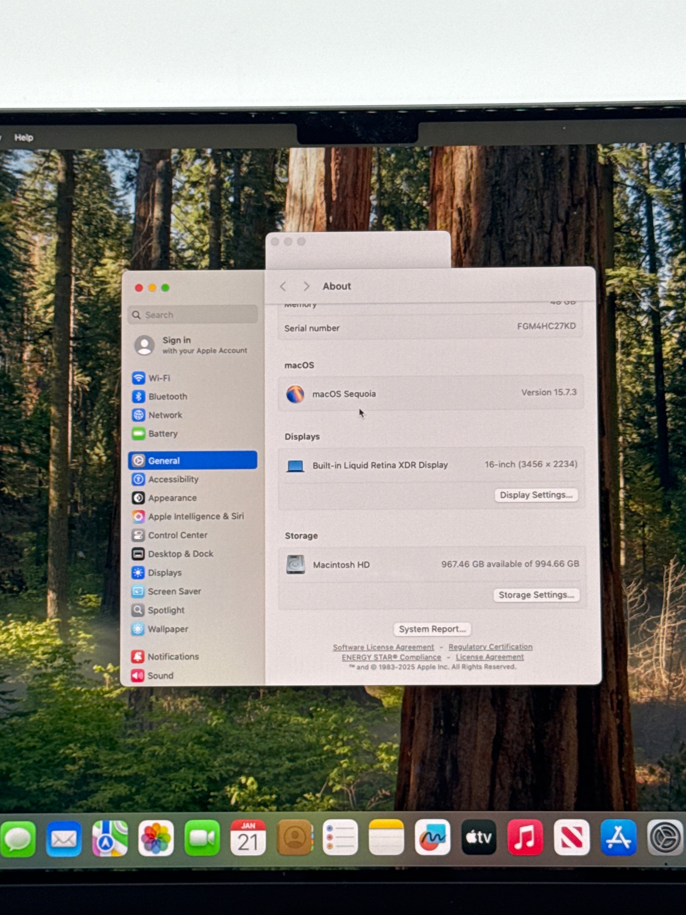Open Accessibility settings pane
The height and width of the screenshot is (915, 686).
[x=173, y=480]
